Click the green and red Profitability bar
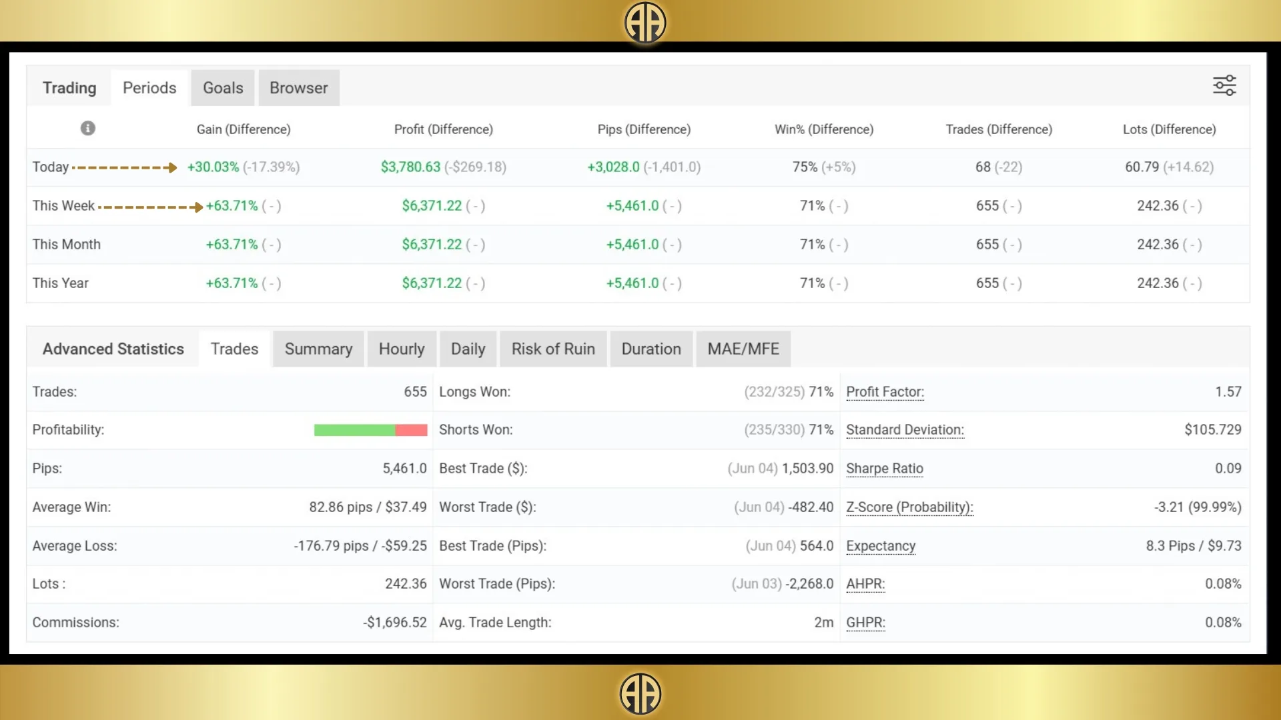 370,430
